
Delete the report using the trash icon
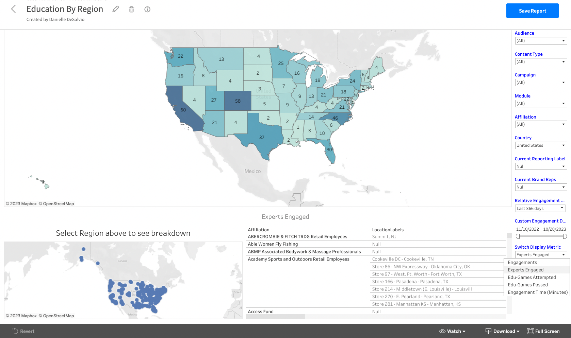[131, 9]
